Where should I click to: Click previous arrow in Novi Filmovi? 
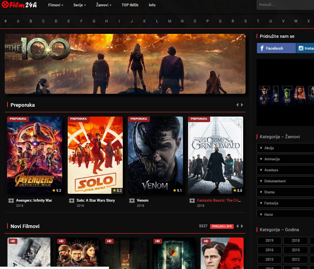[237, 226]
